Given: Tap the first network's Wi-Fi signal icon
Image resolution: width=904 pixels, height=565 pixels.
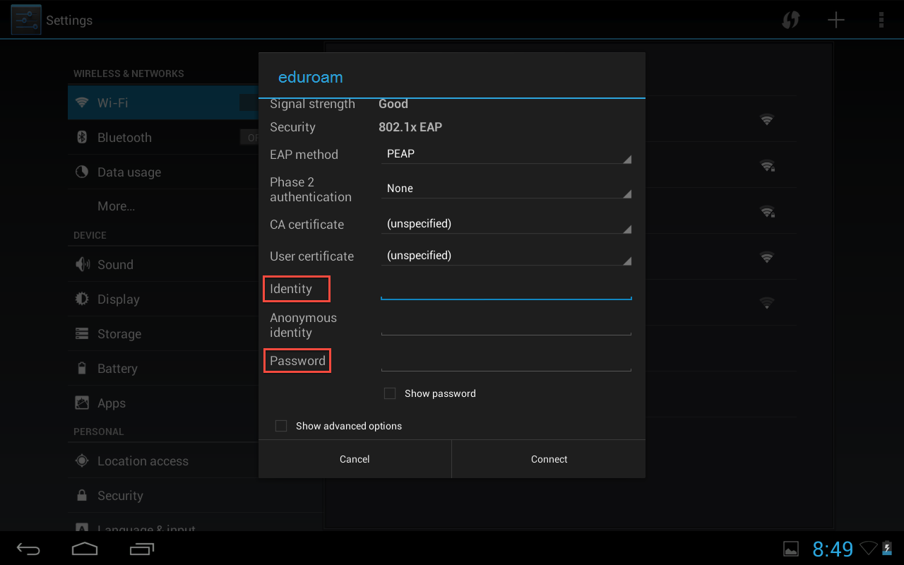Looking at the screenshot, I should click(x=767, y=119).
